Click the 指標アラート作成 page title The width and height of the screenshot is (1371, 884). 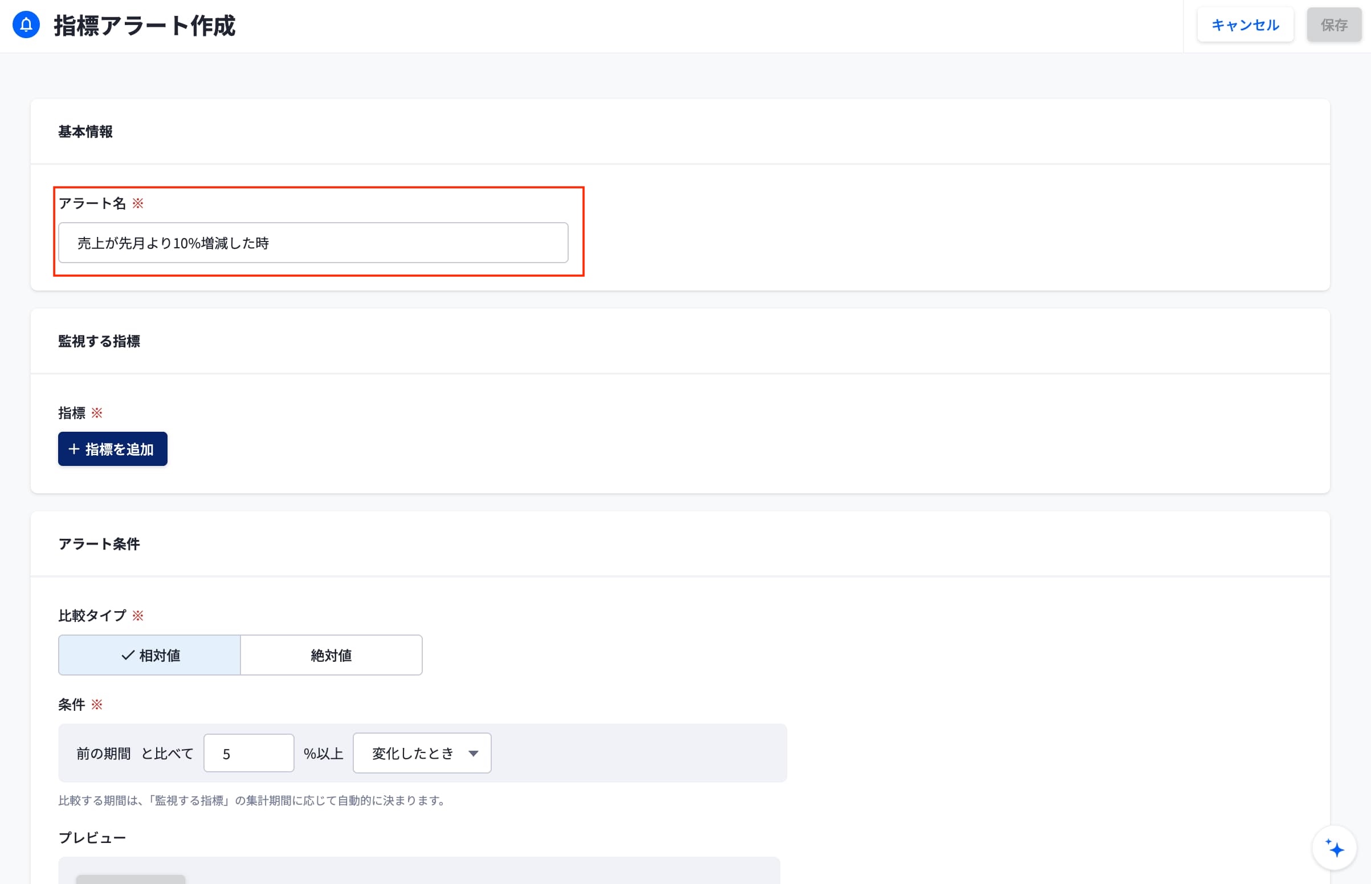click(x=145, y=26)
